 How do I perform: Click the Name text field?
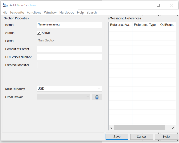(69, 25)
